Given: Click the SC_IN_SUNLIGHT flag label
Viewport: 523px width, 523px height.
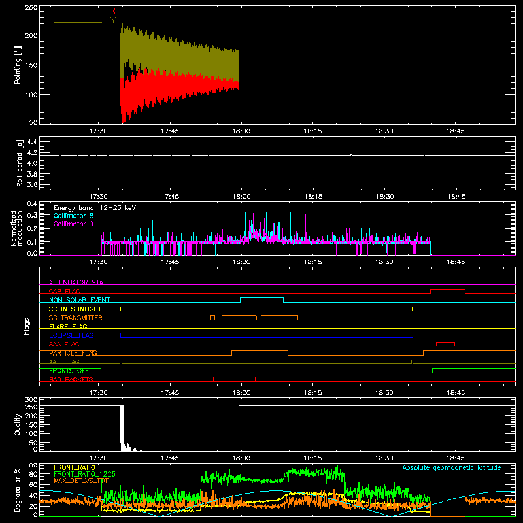Looking at the screenshot, I should pyautogui.click(x=75, y=309).
